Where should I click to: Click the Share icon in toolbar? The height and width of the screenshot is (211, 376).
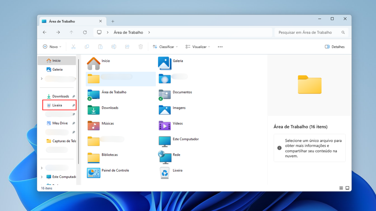point(127,47)
